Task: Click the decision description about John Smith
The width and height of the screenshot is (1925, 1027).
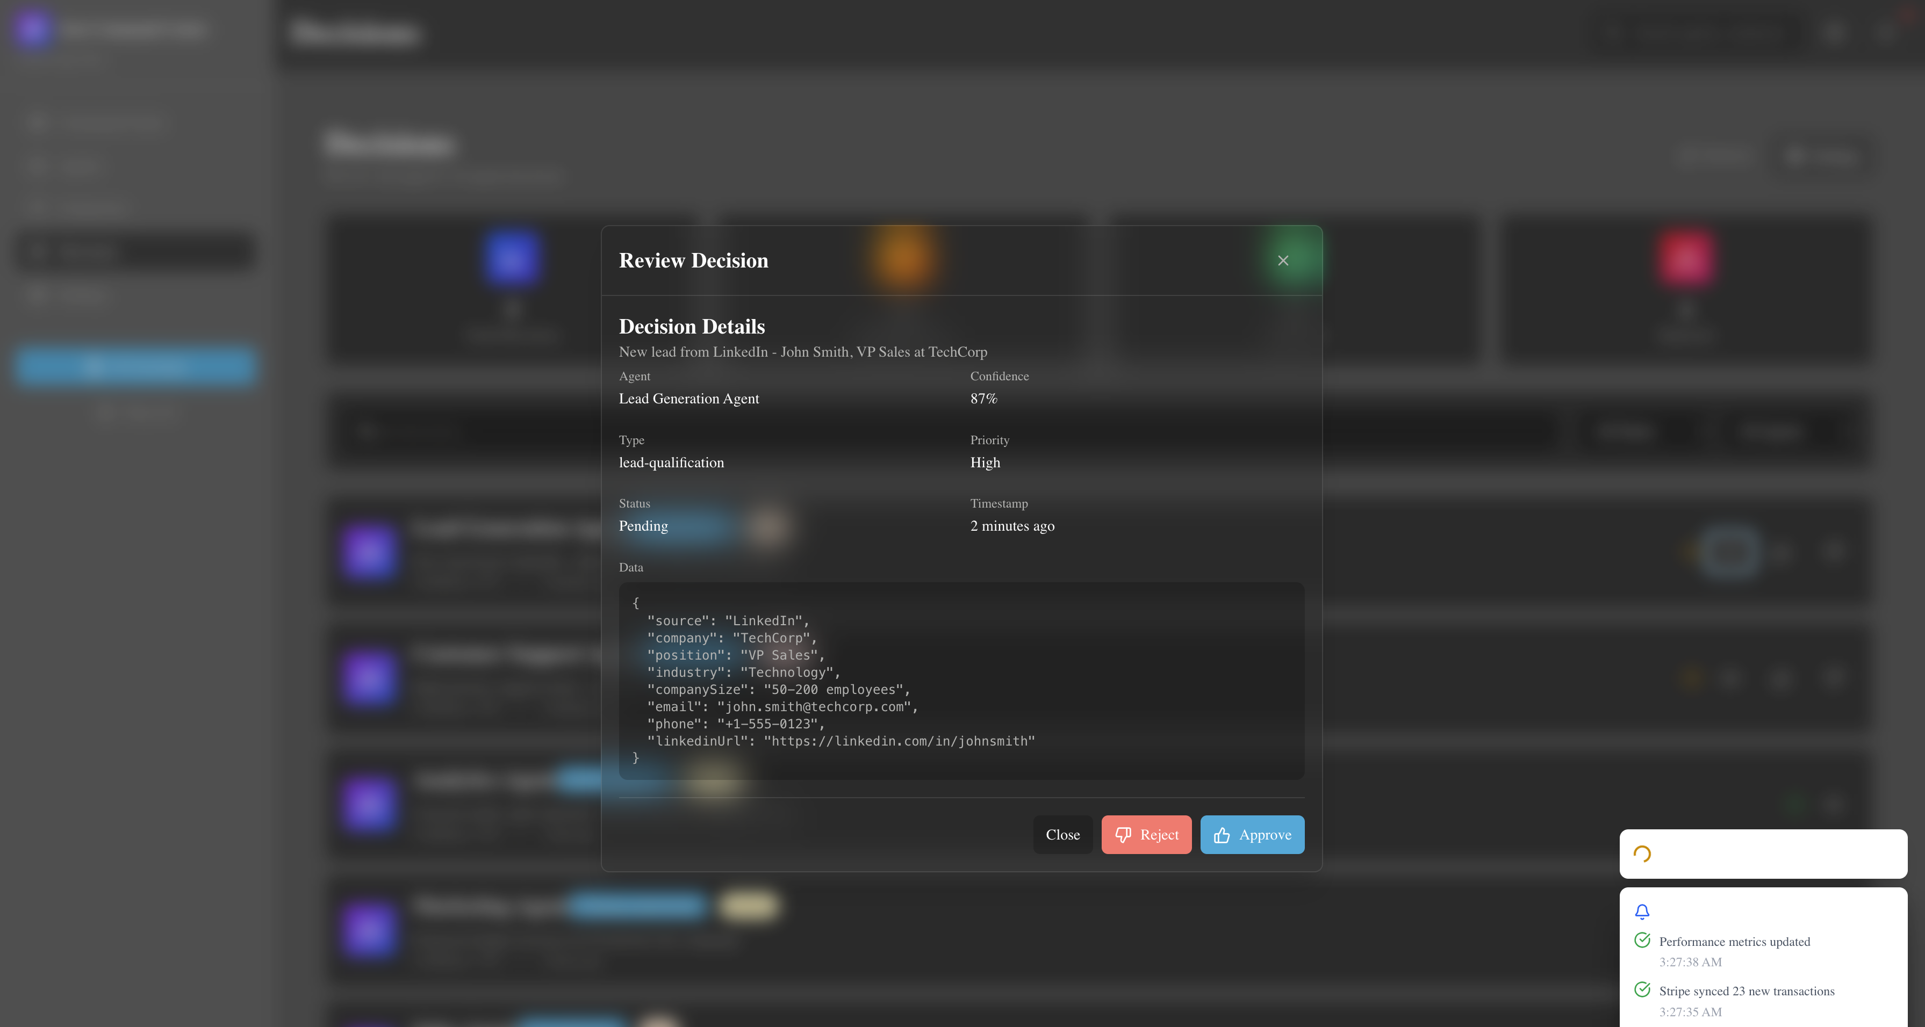Action: click(x=802, y=352)
